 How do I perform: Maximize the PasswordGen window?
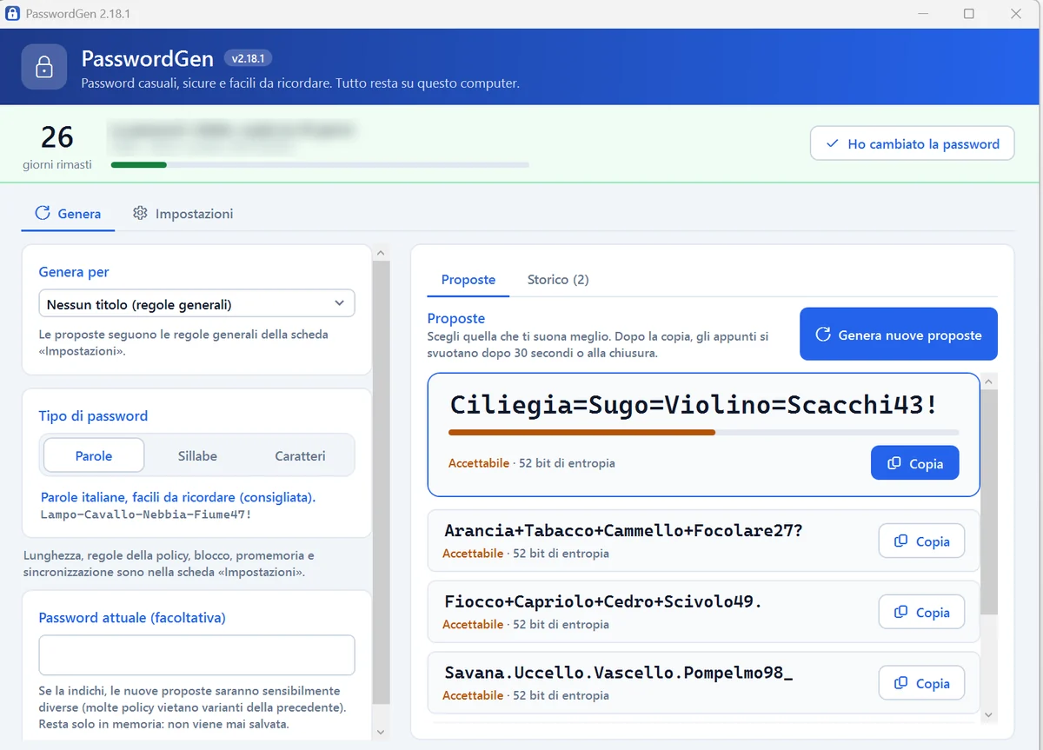click(969, 14)
